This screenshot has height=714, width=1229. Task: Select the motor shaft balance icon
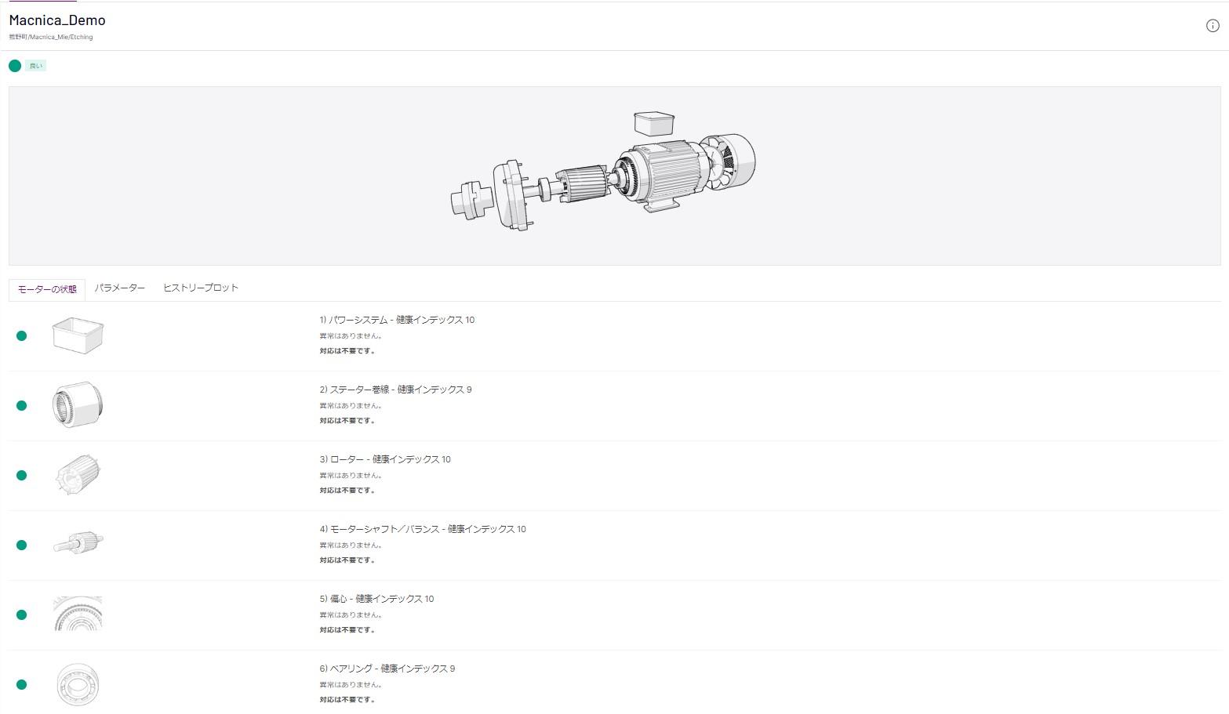pyautogui.click(x=78, y=542)
